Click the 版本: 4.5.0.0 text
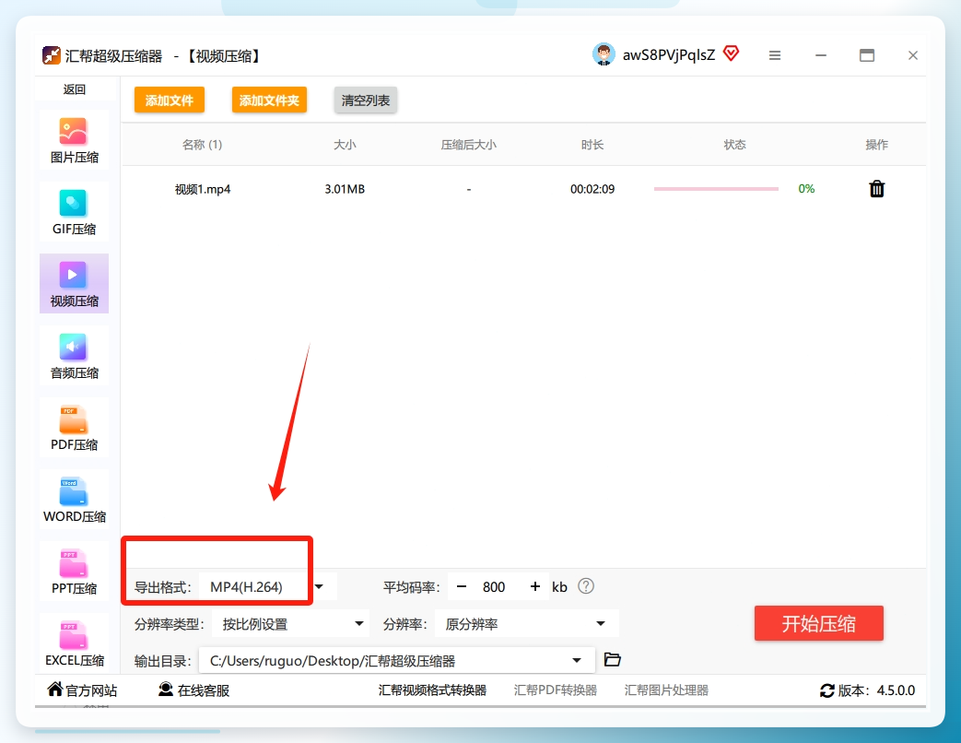Viewport: 961px width, 743px height. click(x=876, y=690)
